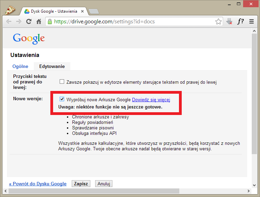Select the Dysk Google - Ustawienia browser tab
Viewport: 260px width, 197px height.
pos(54,11)
